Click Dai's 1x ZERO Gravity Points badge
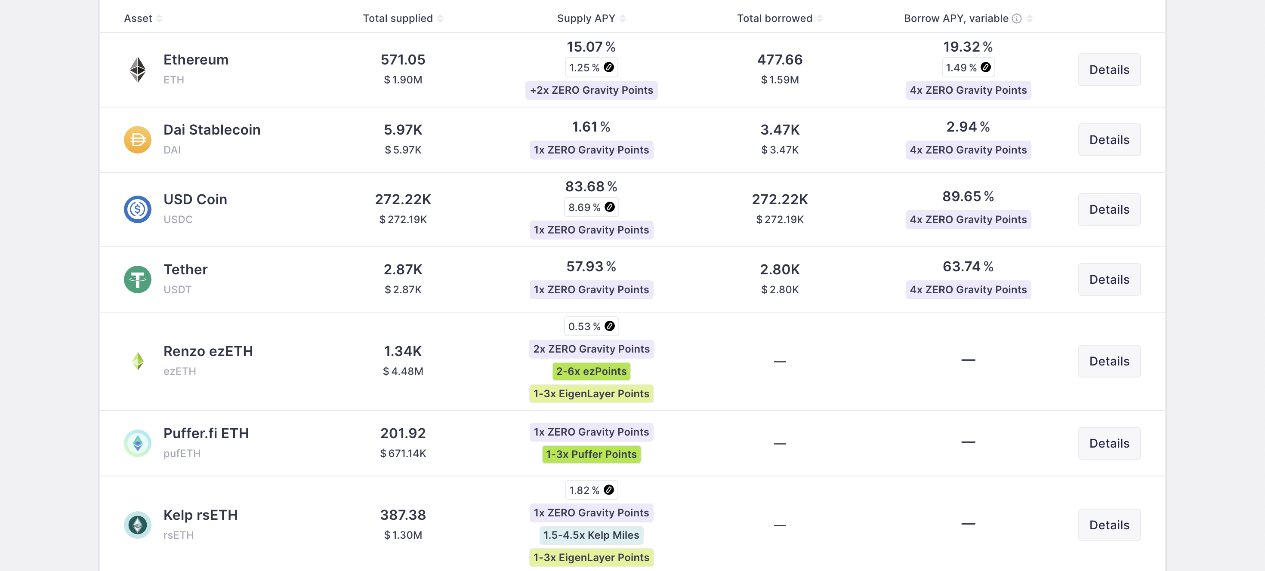 click(591, 150)
